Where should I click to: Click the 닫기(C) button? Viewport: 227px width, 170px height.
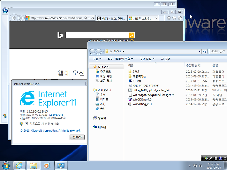tap(77, 137)
